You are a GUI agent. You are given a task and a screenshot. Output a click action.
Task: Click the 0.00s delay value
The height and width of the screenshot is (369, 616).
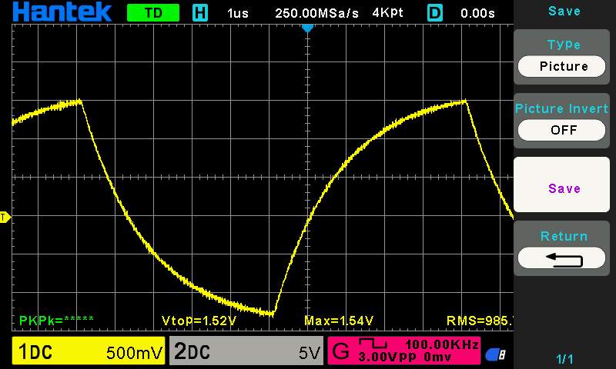click(477, 13)
